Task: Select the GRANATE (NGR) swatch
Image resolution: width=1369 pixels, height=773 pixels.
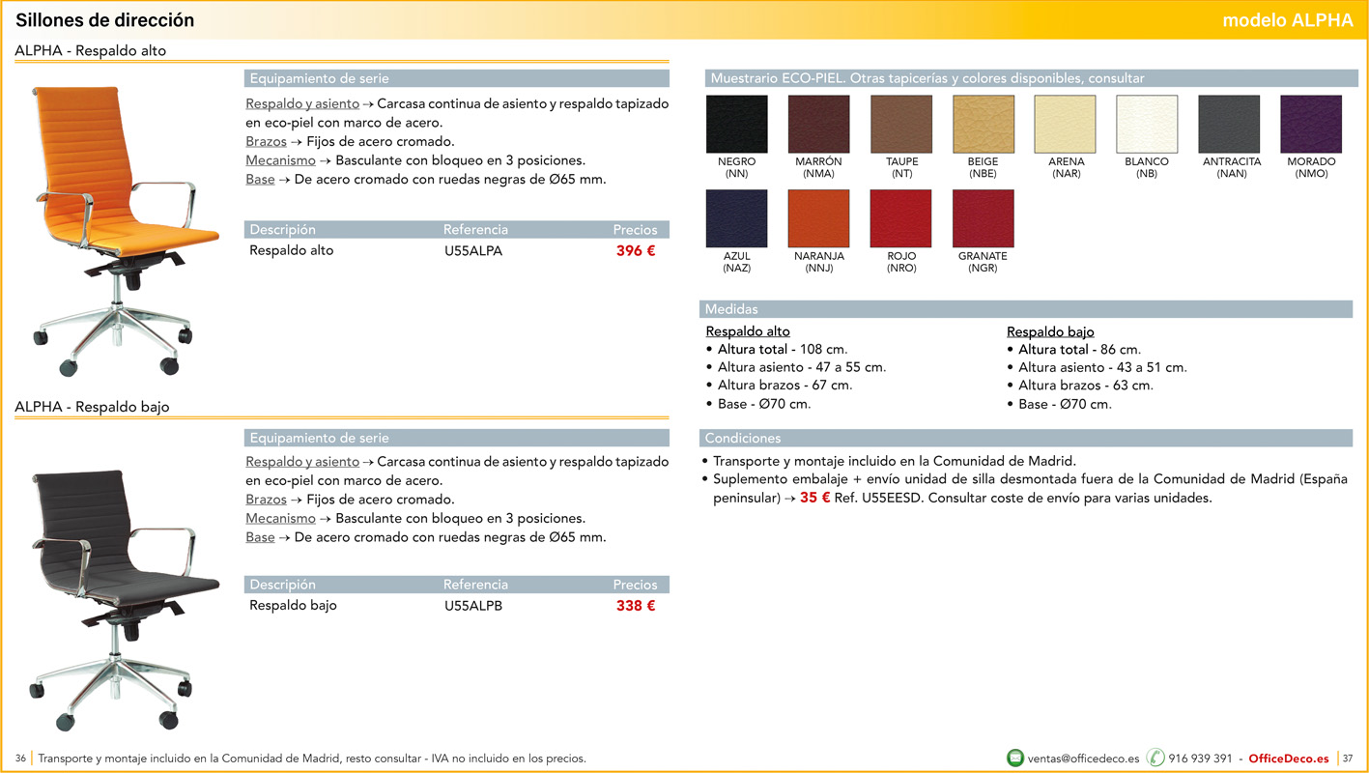Action: coord(984,218)
